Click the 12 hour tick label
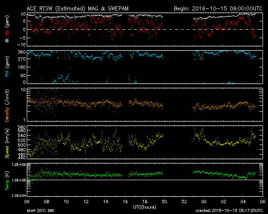Viewport: 268px width, 214px height. (86, 201)
